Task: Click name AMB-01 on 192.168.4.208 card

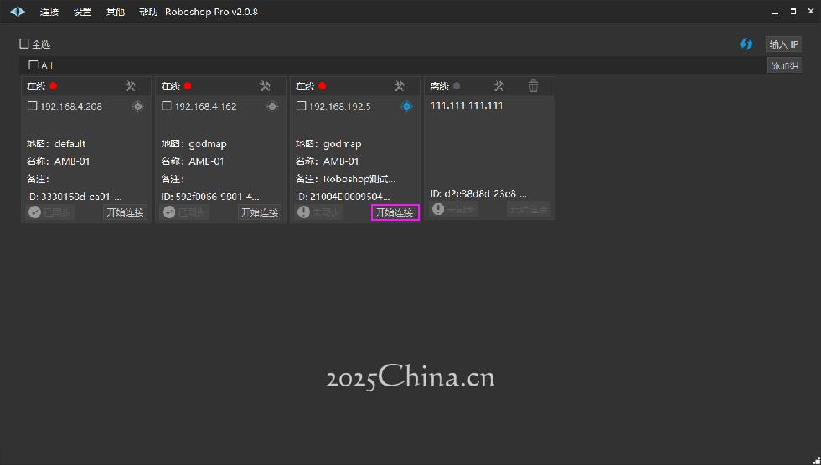Action: 72,161
